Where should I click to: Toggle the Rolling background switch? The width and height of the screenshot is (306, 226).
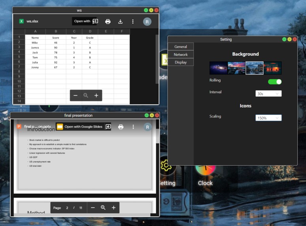(x=275, y=82)
